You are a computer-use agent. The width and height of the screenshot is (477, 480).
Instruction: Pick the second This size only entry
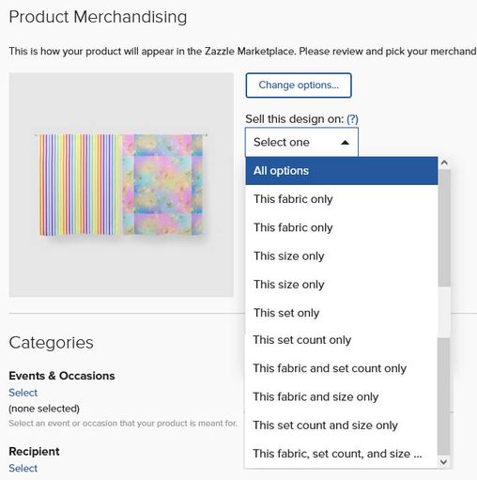(x=342, y=285)
